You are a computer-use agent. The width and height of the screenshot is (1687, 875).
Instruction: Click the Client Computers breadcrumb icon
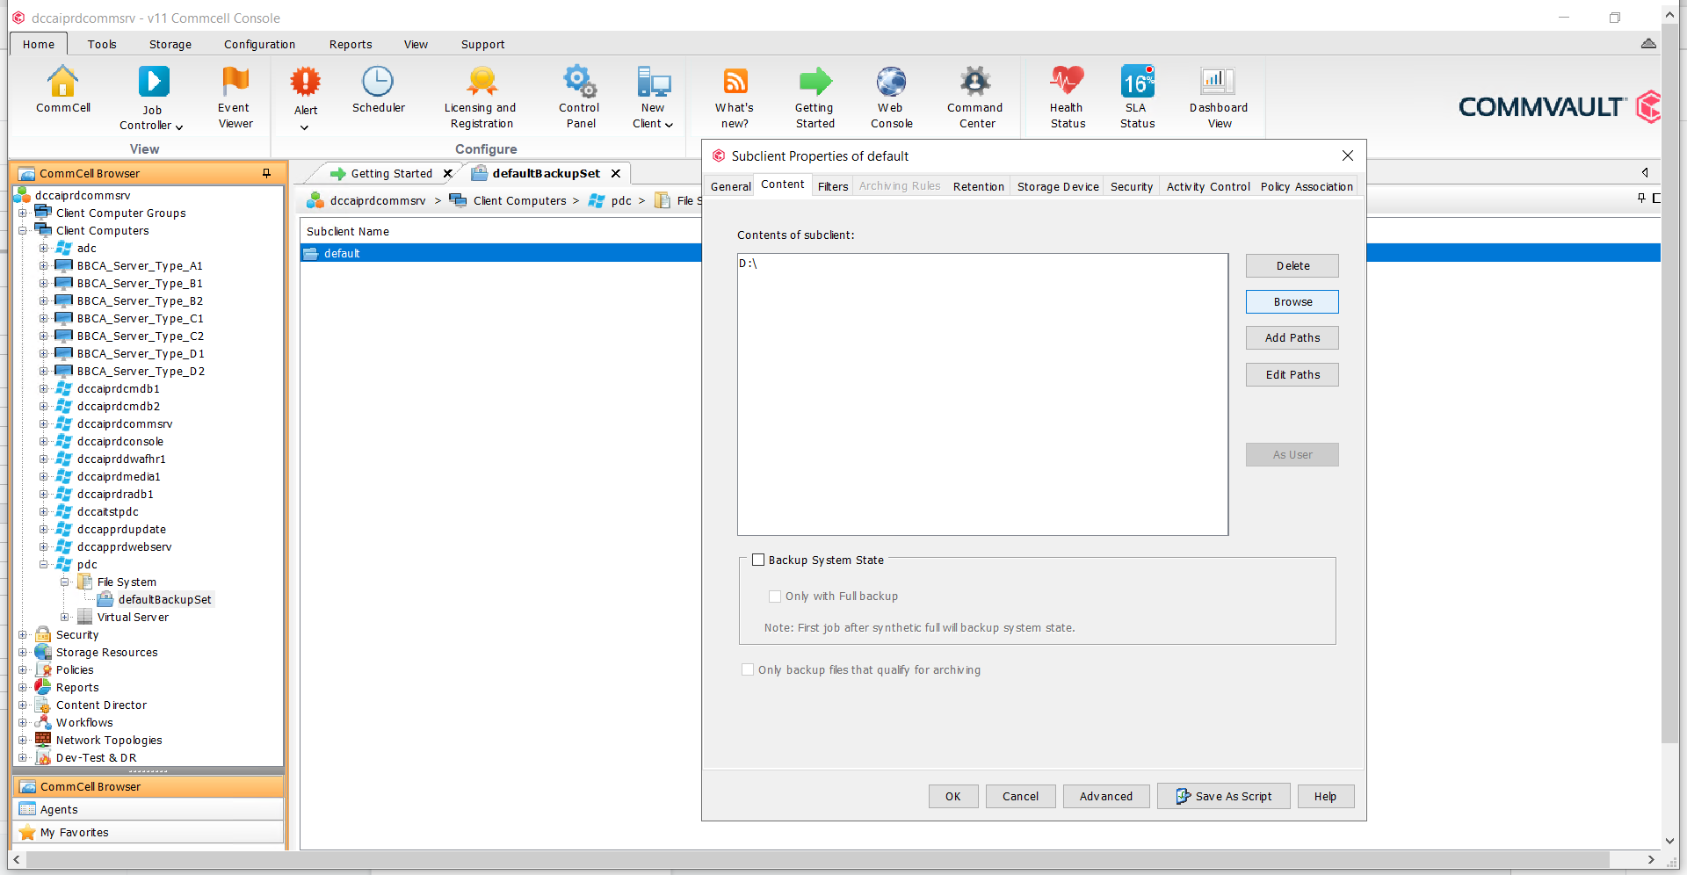pyautogui.click(x=458, y=200)
